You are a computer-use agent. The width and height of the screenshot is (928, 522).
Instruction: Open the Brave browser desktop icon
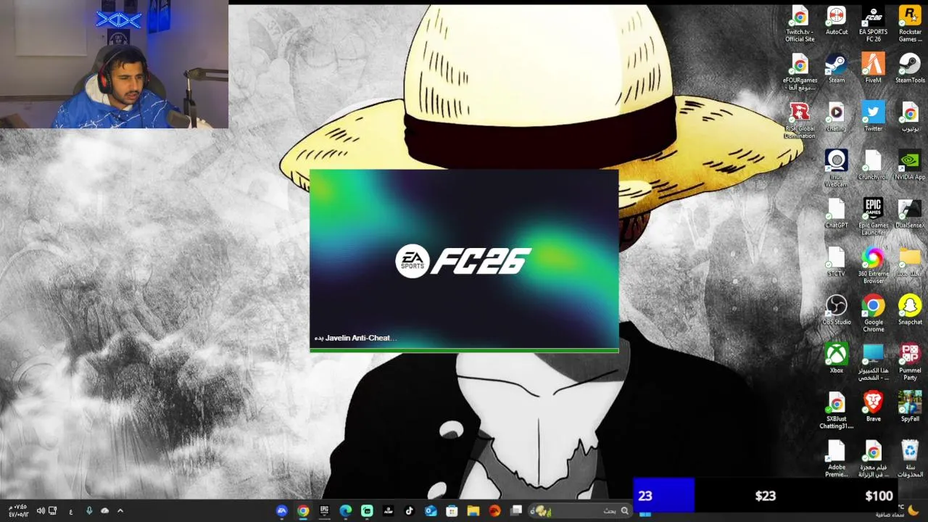point(874,407)
